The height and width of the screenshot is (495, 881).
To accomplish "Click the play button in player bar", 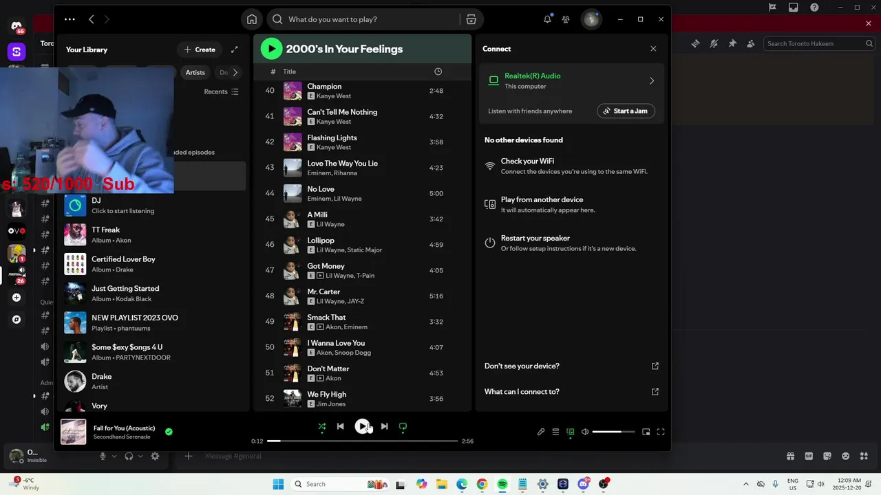I will tap(362, 426).
